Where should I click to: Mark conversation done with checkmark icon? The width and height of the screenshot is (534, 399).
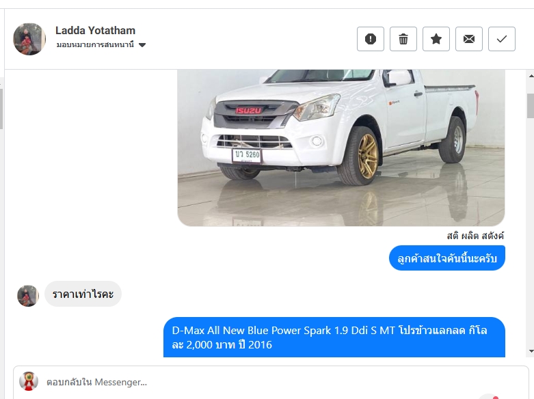(502, 39)
